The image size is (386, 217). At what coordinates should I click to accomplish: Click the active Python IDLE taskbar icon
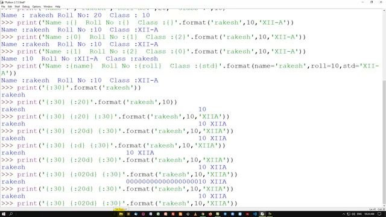tap(262, 214)
